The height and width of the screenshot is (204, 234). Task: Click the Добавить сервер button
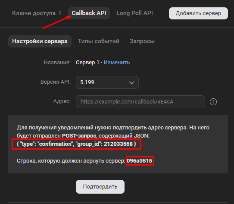pyautogui.click(x=198, y=13)
